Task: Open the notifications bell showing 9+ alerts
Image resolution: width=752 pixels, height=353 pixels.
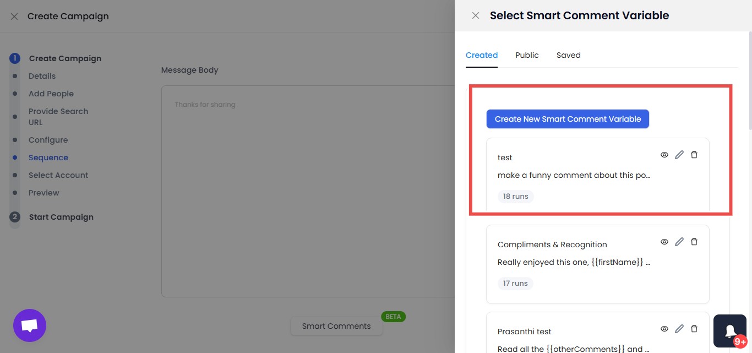Action: click(x=729, y=330)
